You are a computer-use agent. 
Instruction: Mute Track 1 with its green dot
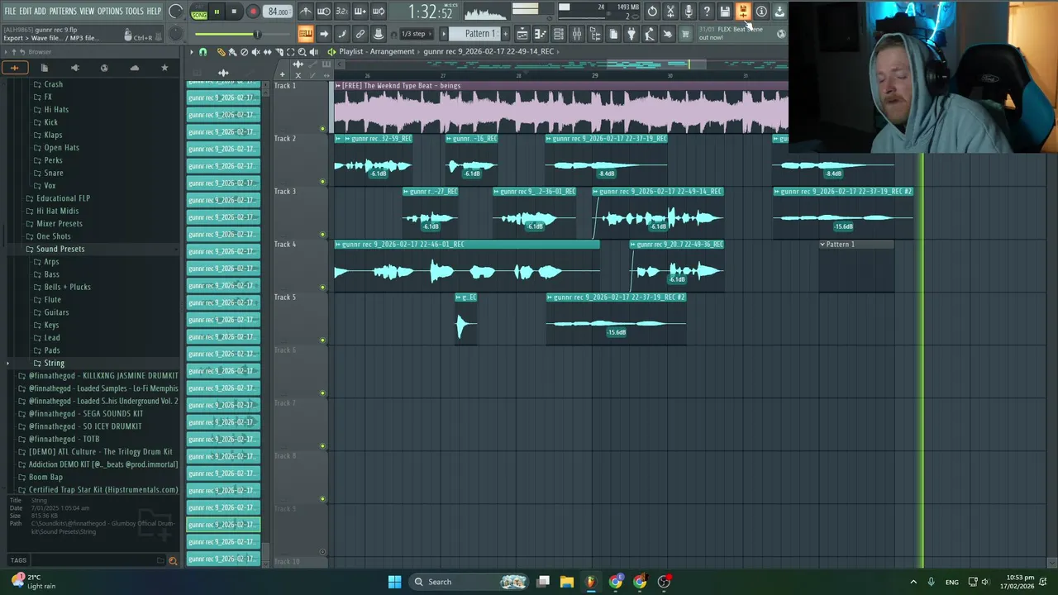click(322, 129)
